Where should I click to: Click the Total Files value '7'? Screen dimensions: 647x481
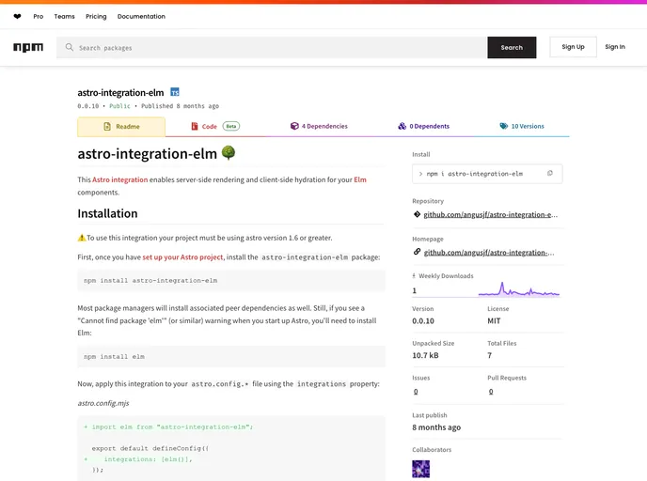pyautogui.click(x=489, y=355)
